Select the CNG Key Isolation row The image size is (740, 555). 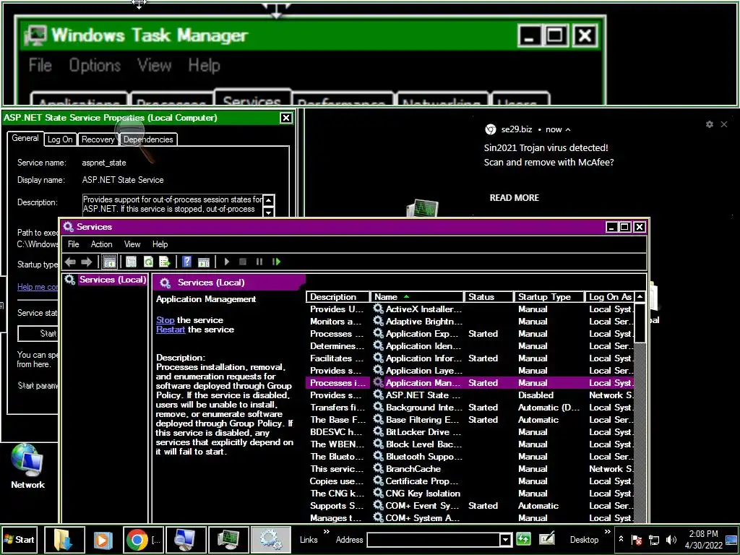pyautogui.click(x=470, y=493)
